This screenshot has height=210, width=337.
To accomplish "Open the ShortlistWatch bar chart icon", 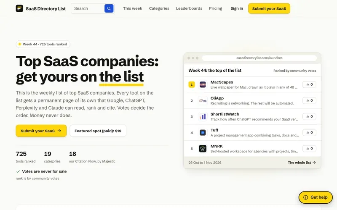I will pyautogui.click(x=203, y=117).
